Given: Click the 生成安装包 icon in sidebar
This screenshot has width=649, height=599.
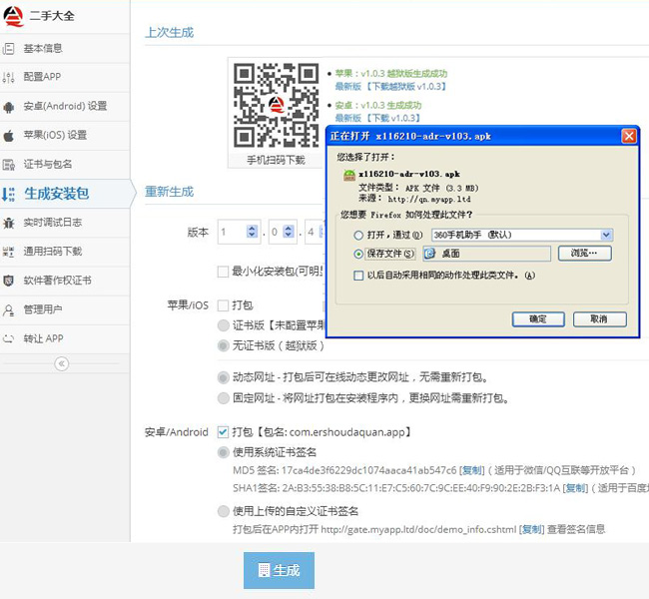Looking at the screenshot, I should coord(8,194).
